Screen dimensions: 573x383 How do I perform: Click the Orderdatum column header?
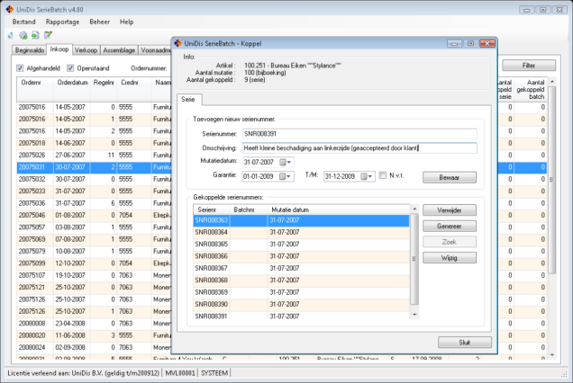pos(72,89)
